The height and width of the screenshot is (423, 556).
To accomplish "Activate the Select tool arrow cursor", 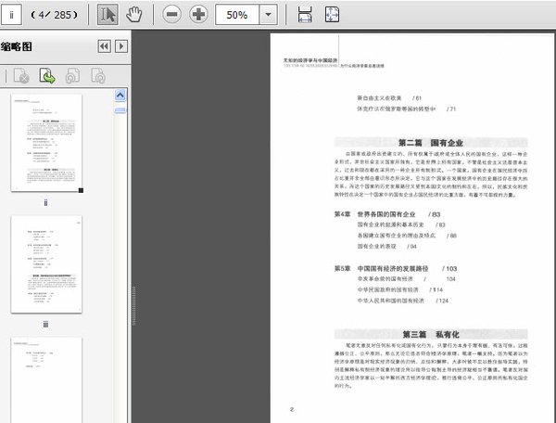I will point(107,15).
